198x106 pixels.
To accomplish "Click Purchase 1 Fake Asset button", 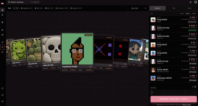I will [x=174, y=99].
